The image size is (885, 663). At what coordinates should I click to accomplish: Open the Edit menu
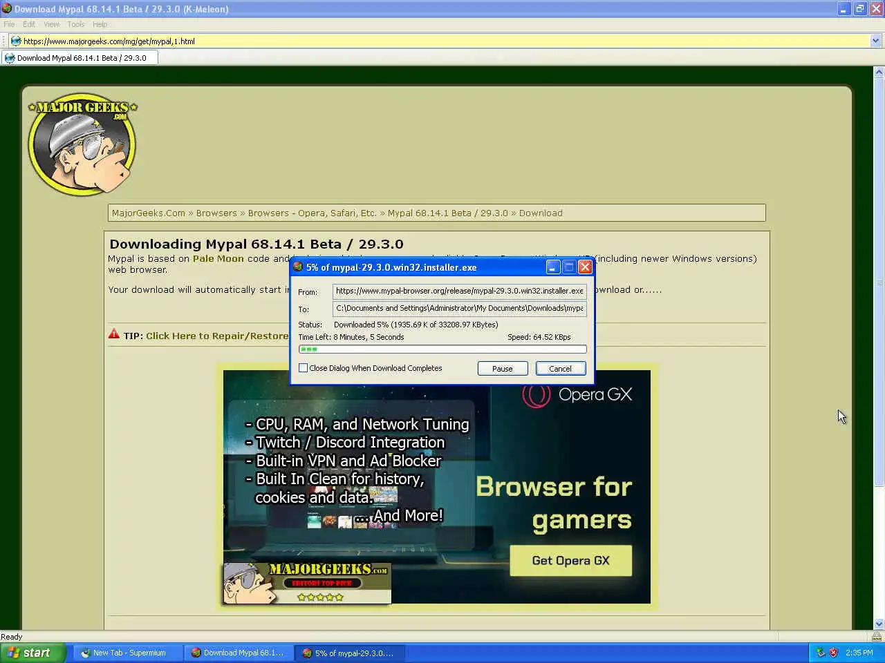tap(29, 24)
